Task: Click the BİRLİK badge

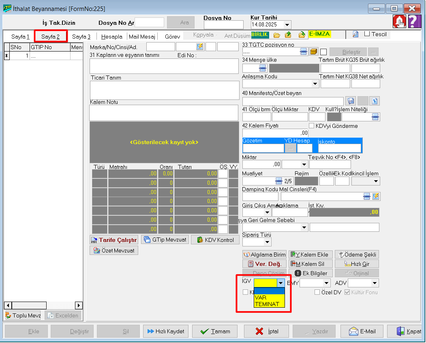Action: click(260, 35)
